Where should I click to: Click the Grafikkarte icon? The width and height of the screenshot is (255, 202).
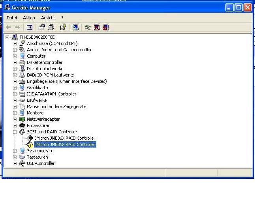point(22,88)
